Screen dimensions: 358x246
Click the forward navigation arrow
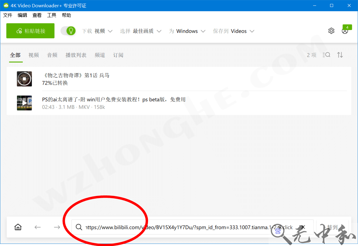coord(57,227)
